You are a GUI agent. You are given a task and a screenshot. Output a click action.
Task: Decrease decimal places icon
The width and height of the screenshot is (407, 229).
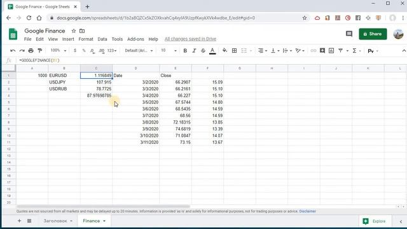[92, 51]
